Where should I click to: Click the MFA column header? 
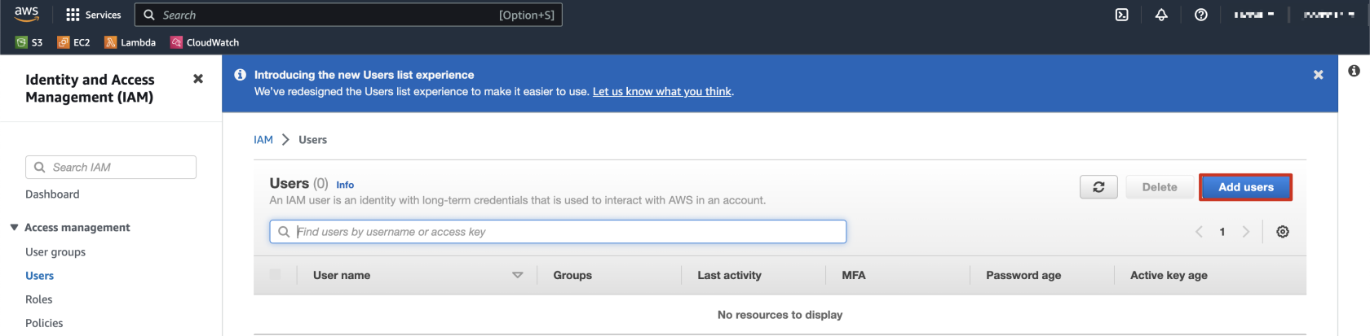click(x=853, y=275)
